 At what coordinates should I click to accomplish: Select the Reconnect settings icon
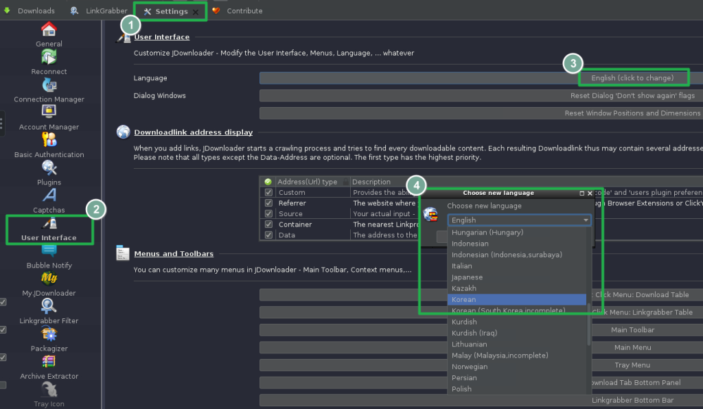click(49, 58)
